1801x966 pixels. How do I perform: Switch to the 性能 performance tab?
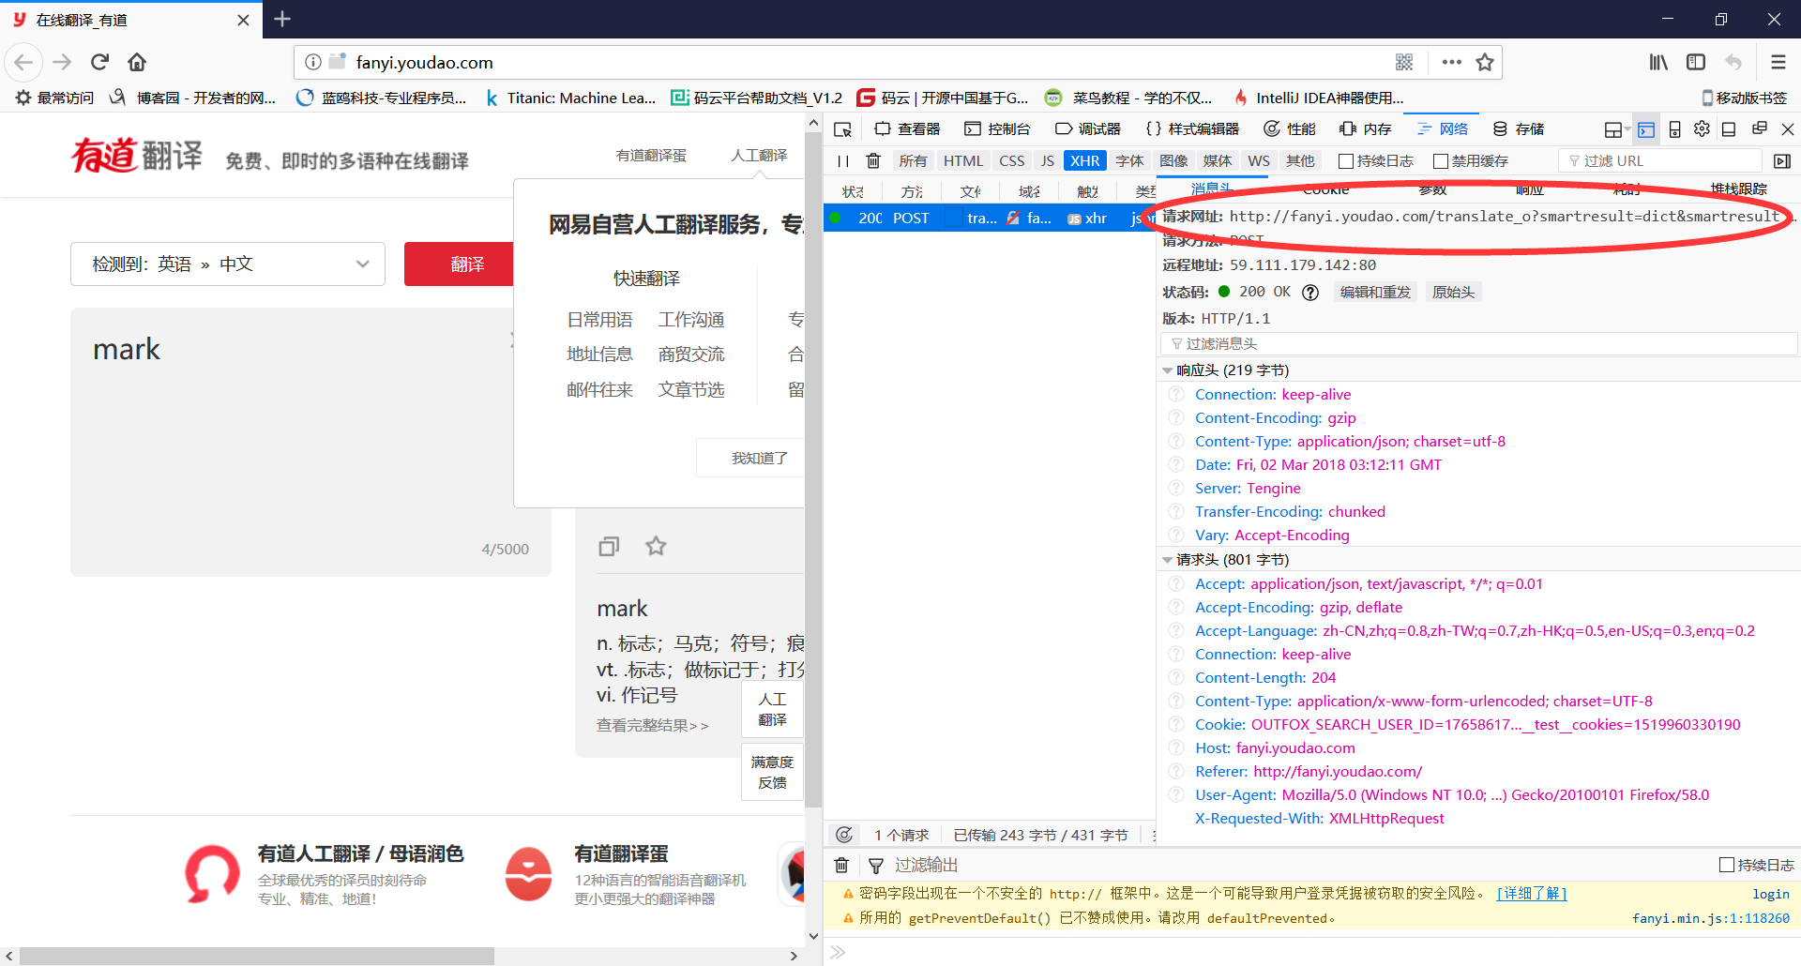(x=1290, y=129)
